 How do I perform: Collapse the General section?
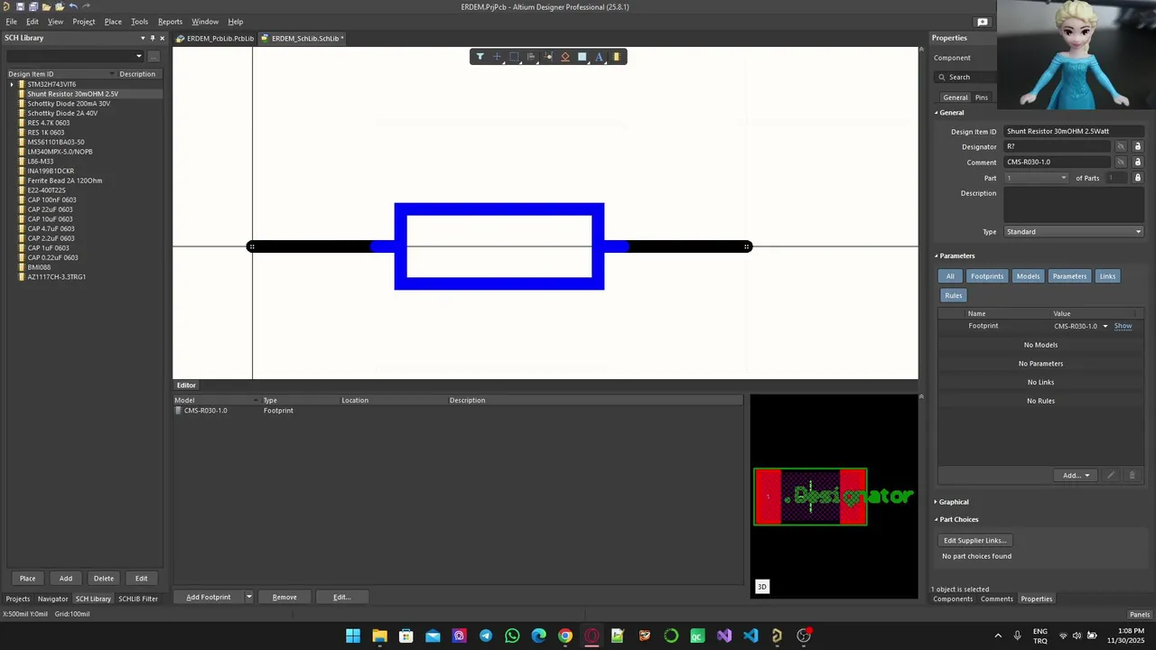pyautogui.click(x=937, y=113)
